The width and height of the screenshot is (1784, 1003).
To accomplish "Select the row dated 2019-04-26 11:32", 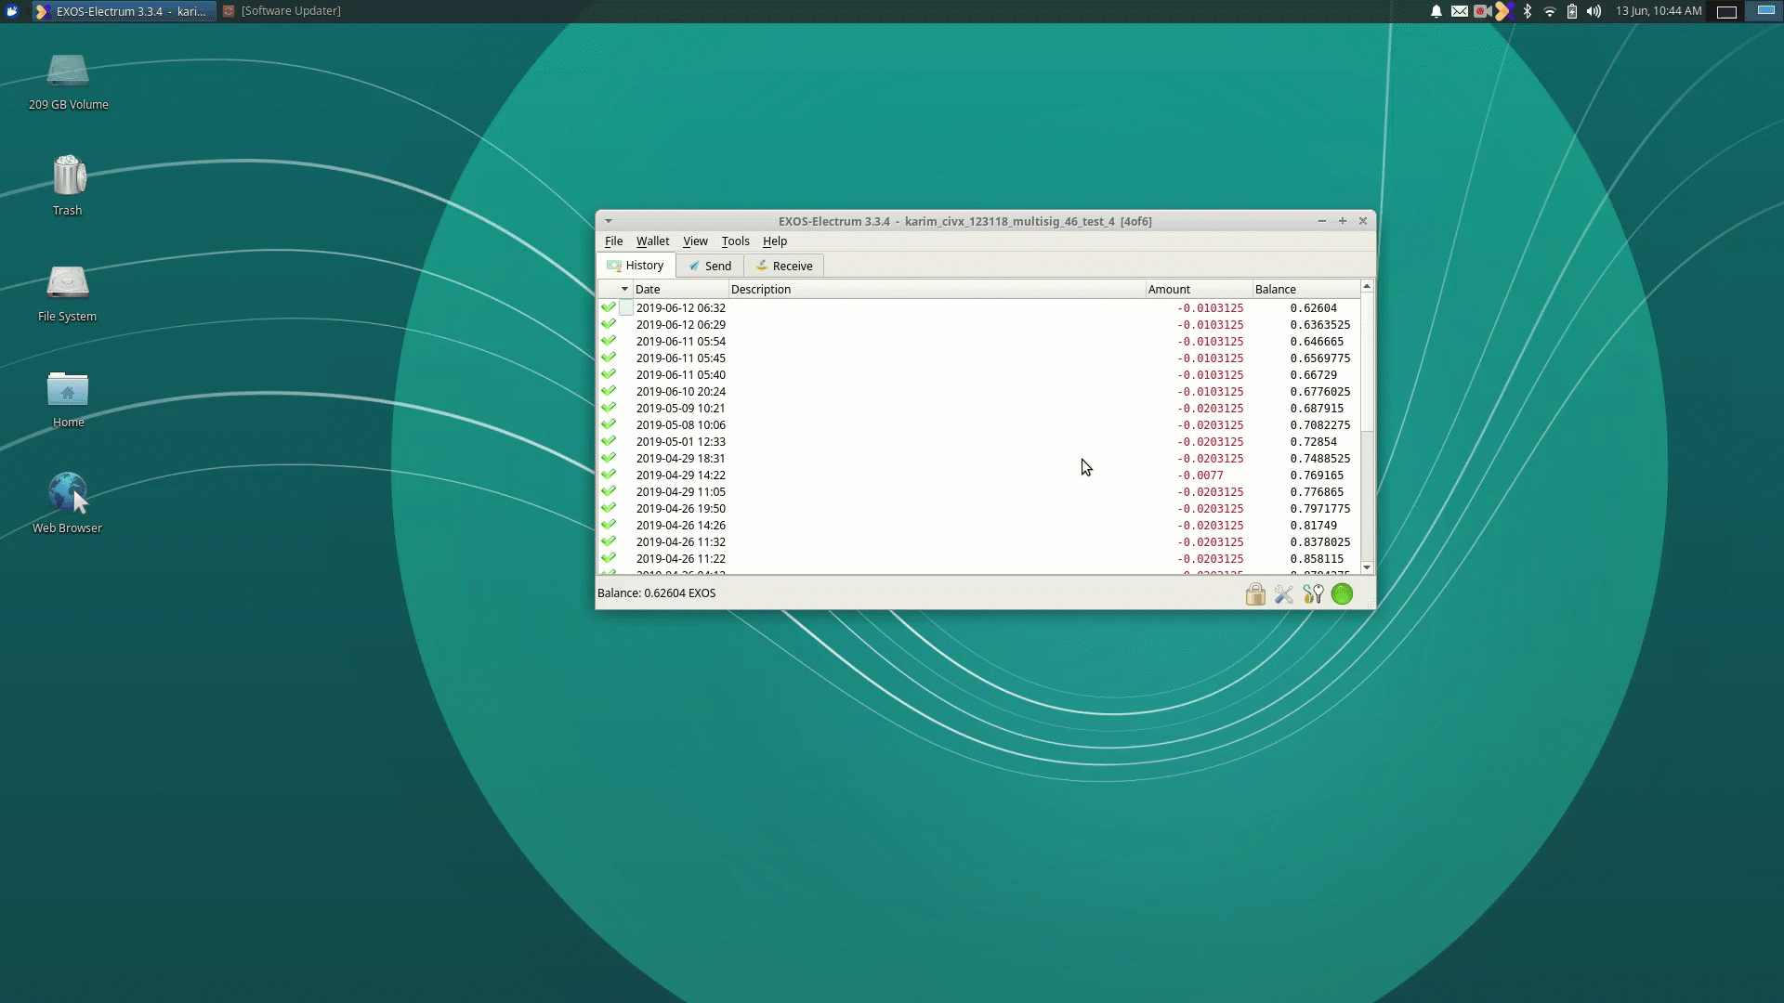I will (x=978, y=542).
